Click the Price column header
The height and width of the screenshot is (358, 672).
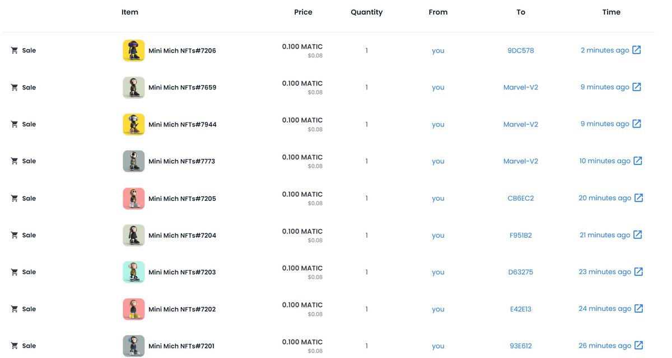pyautogui.click(x=303, y=12)
